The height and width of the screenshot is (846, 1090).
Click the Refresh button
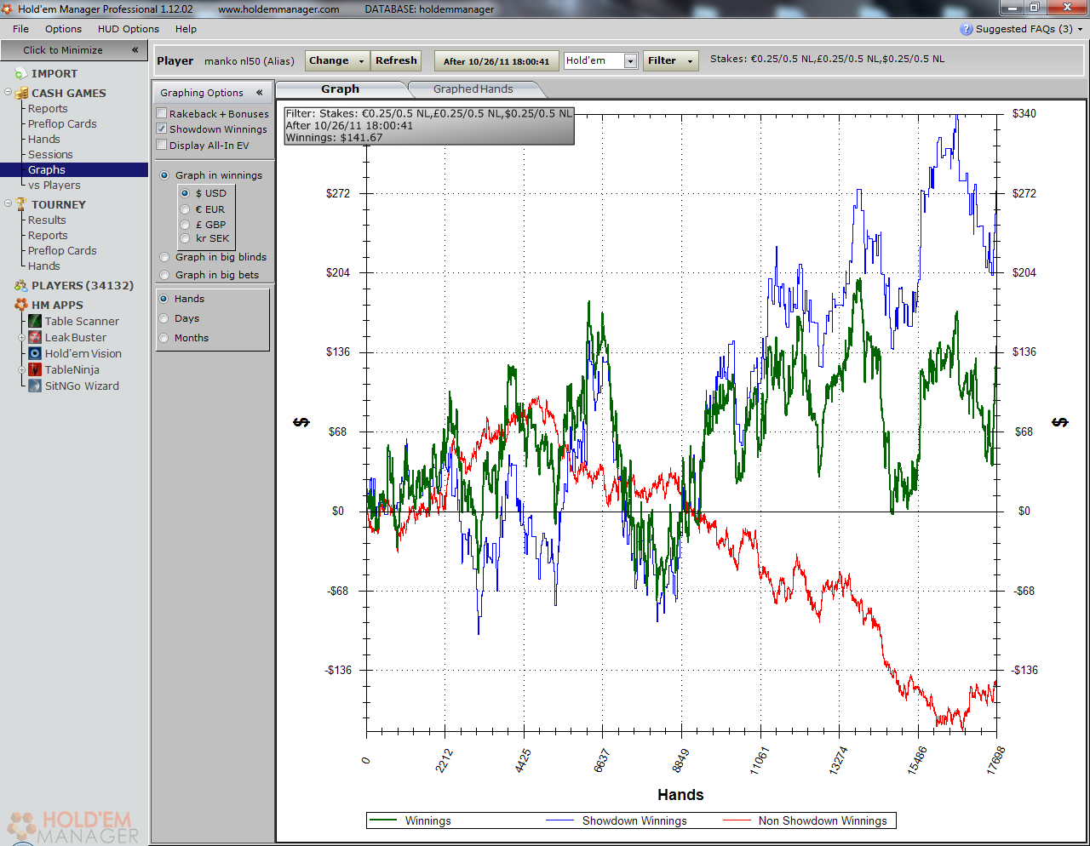(397, 61)
